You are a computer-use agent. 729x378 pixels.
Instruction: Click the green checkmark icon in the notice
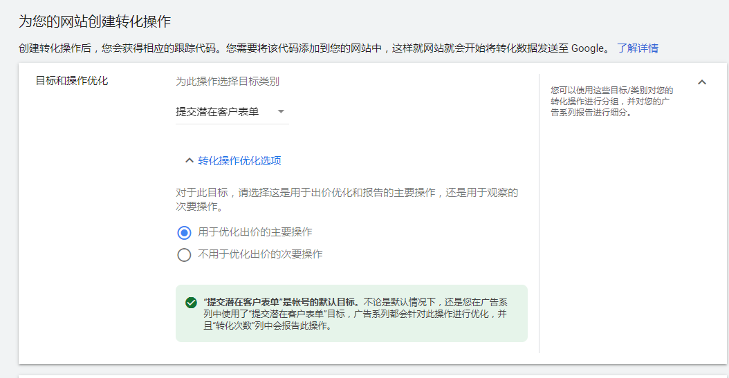tap(191, 303)
